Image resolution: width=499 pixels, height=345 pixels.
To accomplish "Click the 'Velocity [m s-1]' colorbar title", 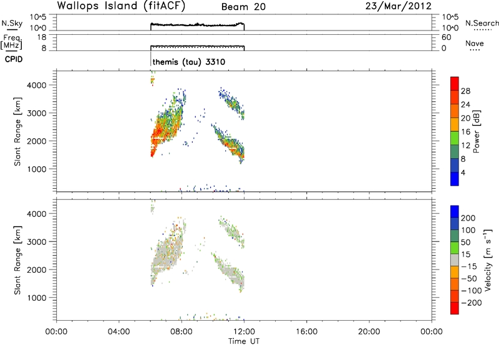I will pos(488,260).
